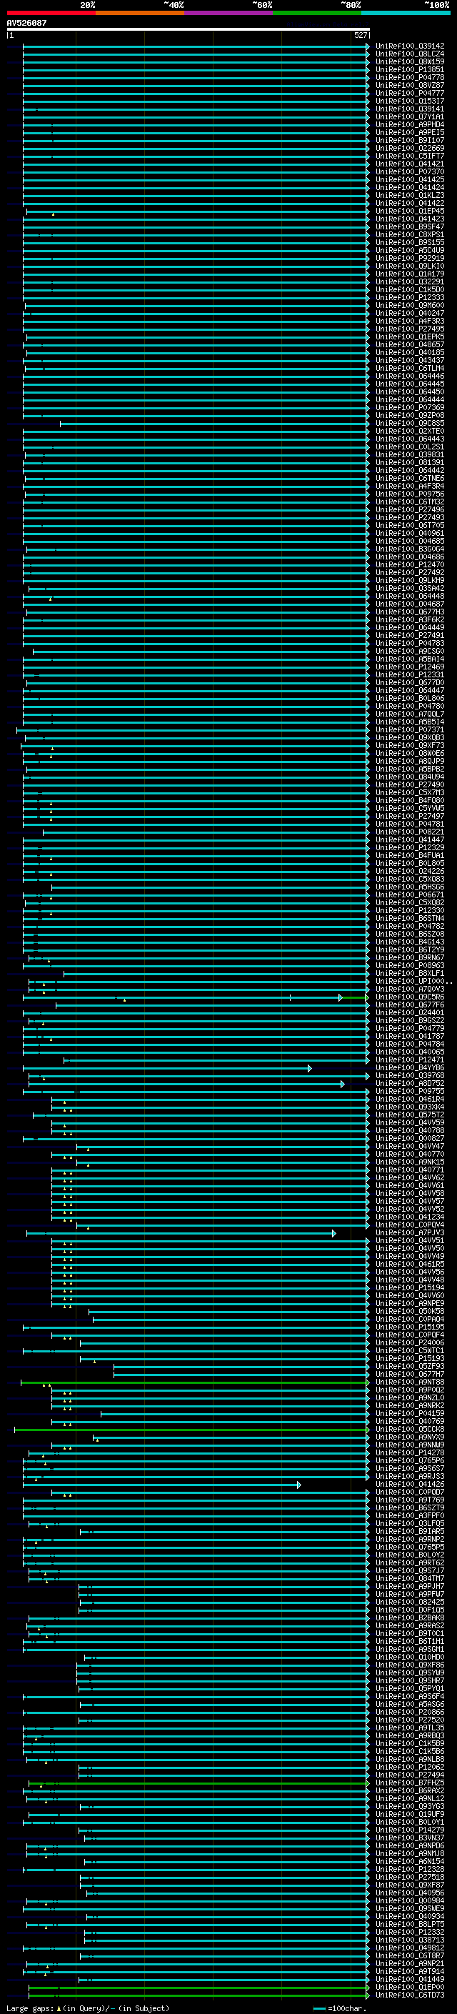The height and width of the screenshot is (2014, 457).
Task: Select label UniRef100_B9GSZ2
Action: (x=410, y=1020)
